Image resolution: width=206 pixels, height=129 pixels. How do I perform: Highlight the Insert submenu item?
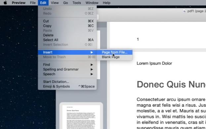(x=67, y=52)
